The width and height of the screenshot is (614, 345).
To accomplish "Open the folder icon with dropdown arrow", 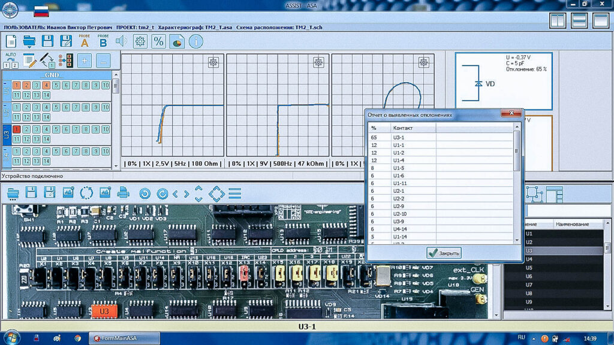I will point(30,41).
